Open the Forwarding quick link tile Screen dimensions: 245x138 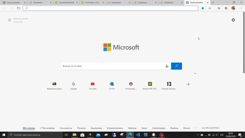pyautogui.click(x=131, y=86)
